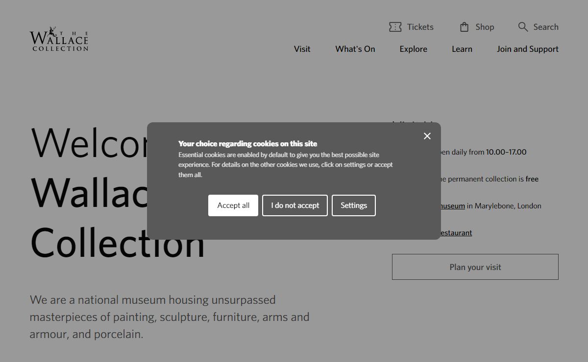Click the Plan your visit button
This screenshot has height=362, width=588.
coord(475,267)
